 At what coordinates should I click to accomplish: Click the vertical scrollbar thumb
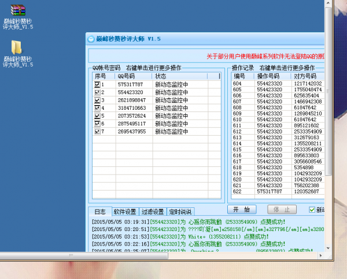pyautogui.click(x=328, y=91)
